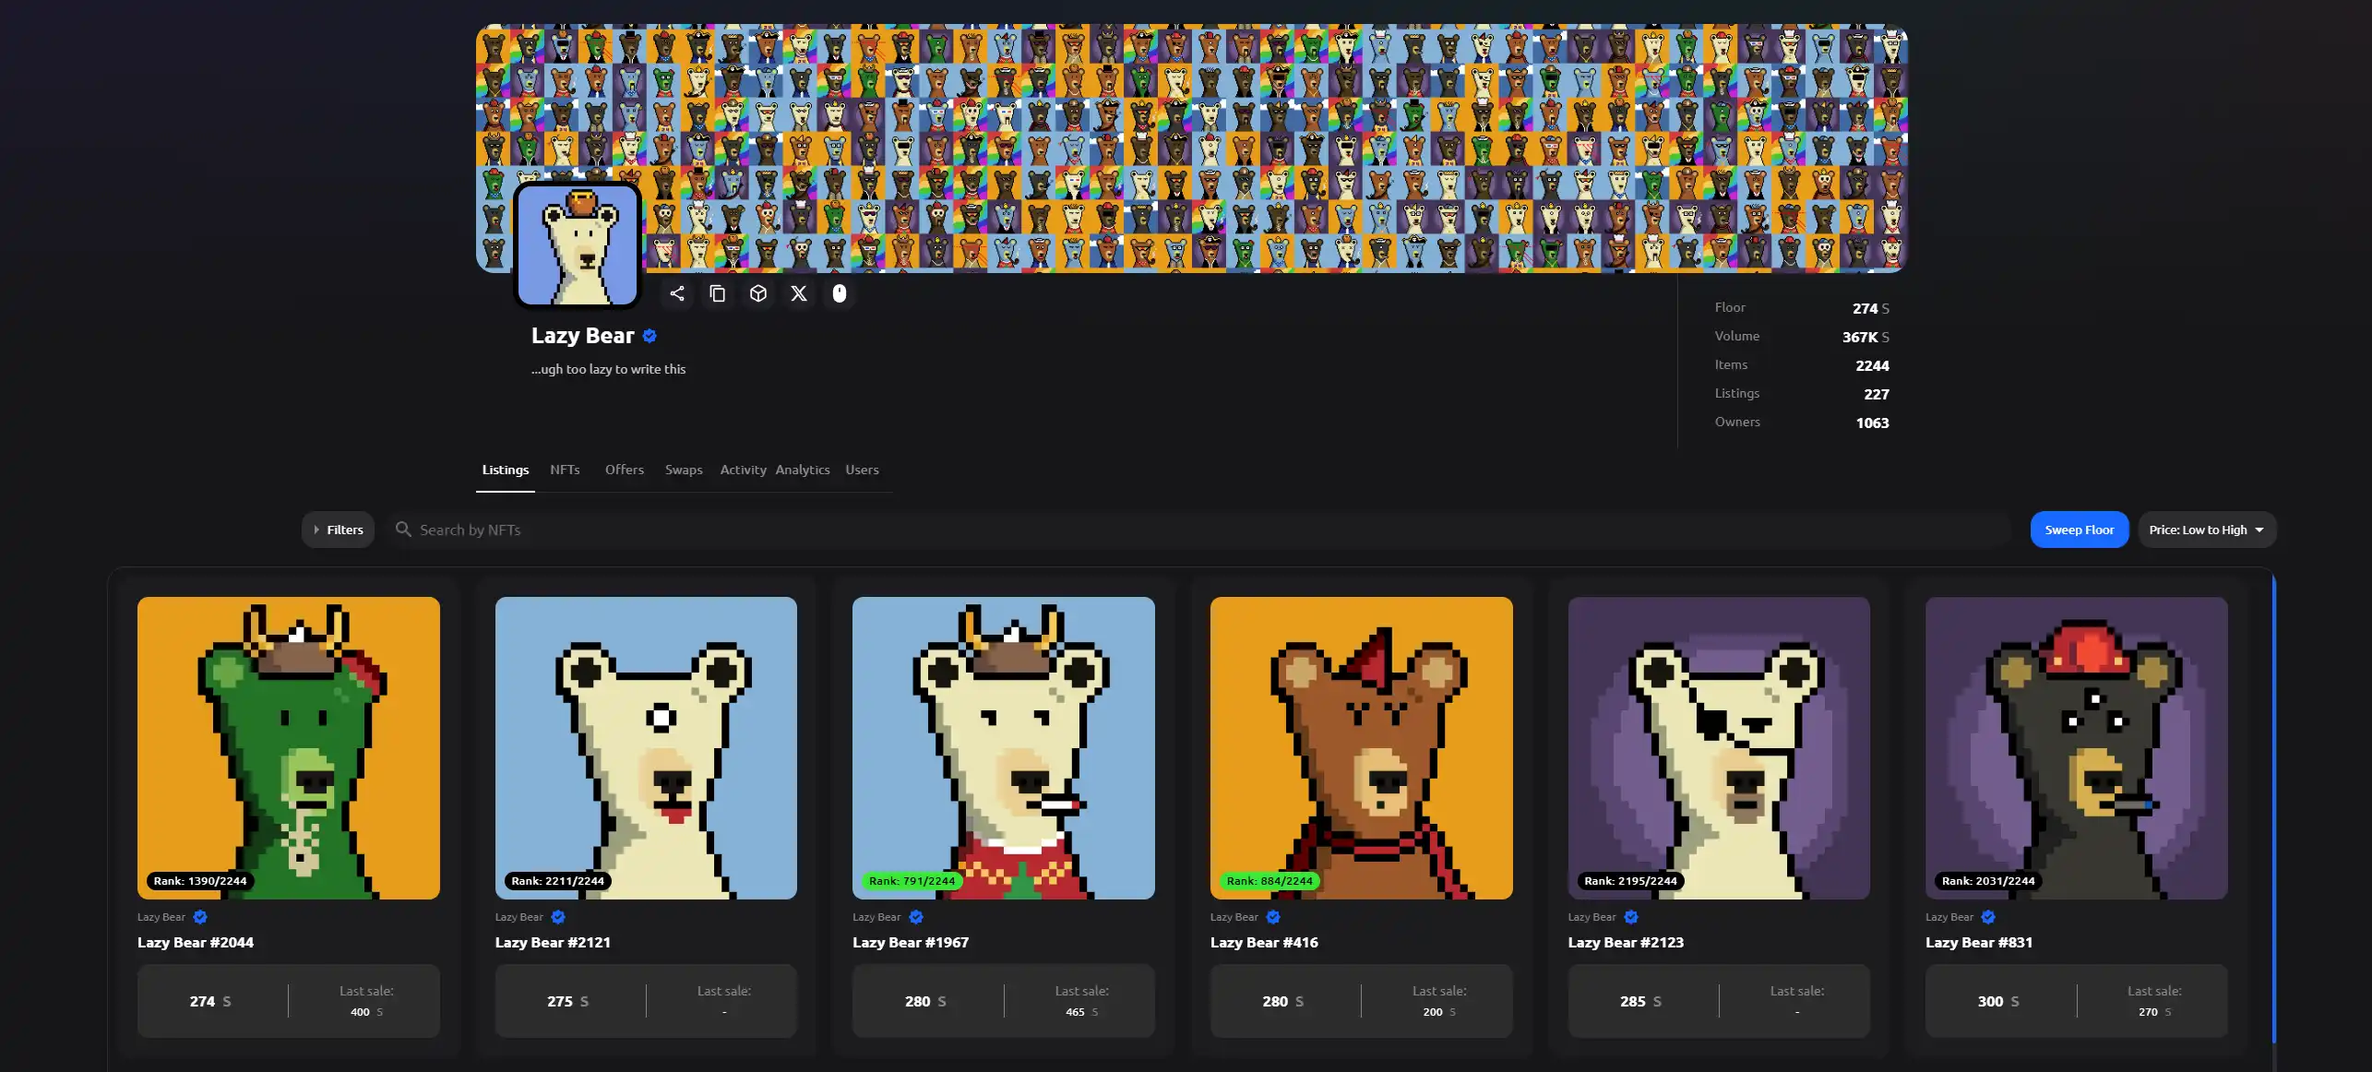Open the collection's X (Twitter) link
2372x1072 pixels.
click(798, 293)
